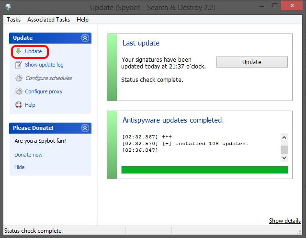Click the Help link in Update panel
Viewport: 306px width, 238px height.
(30, 105)
